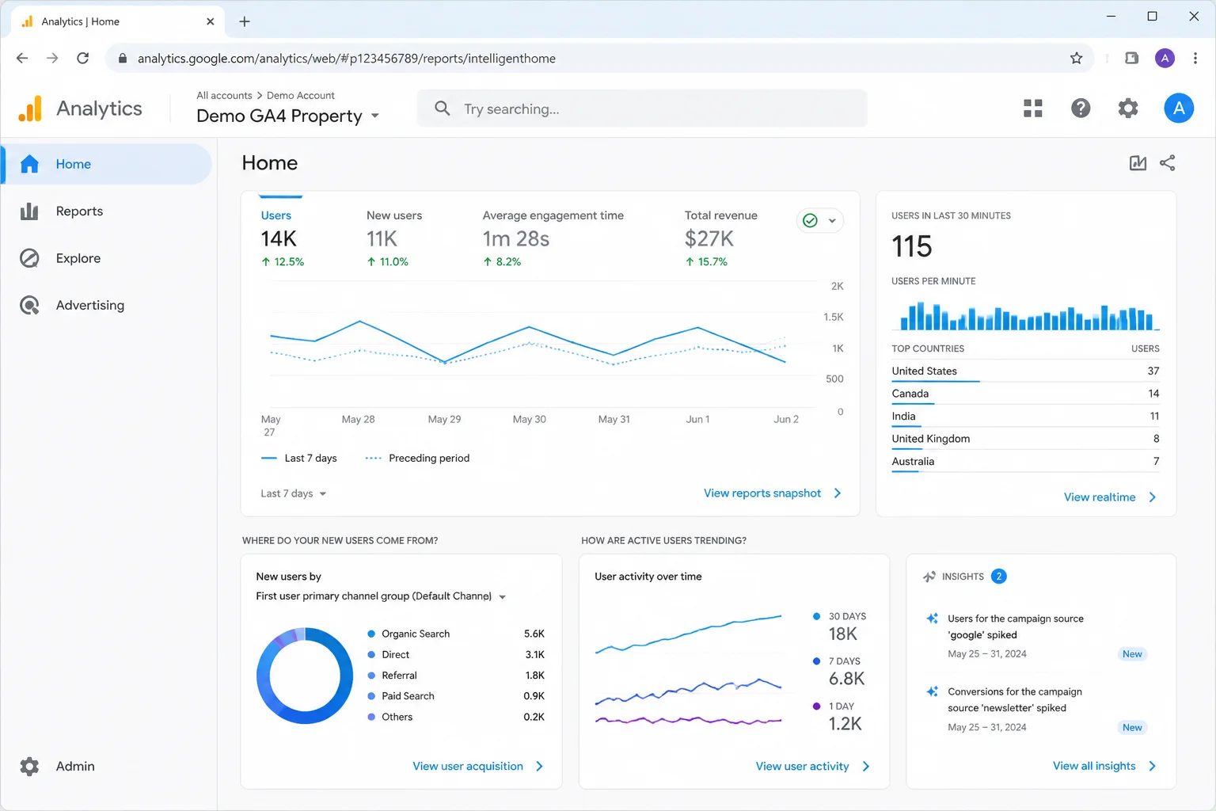This screenshot has height=811, width=1216.
Task: Click the site info lock icon
Action: tap(123, 58)
